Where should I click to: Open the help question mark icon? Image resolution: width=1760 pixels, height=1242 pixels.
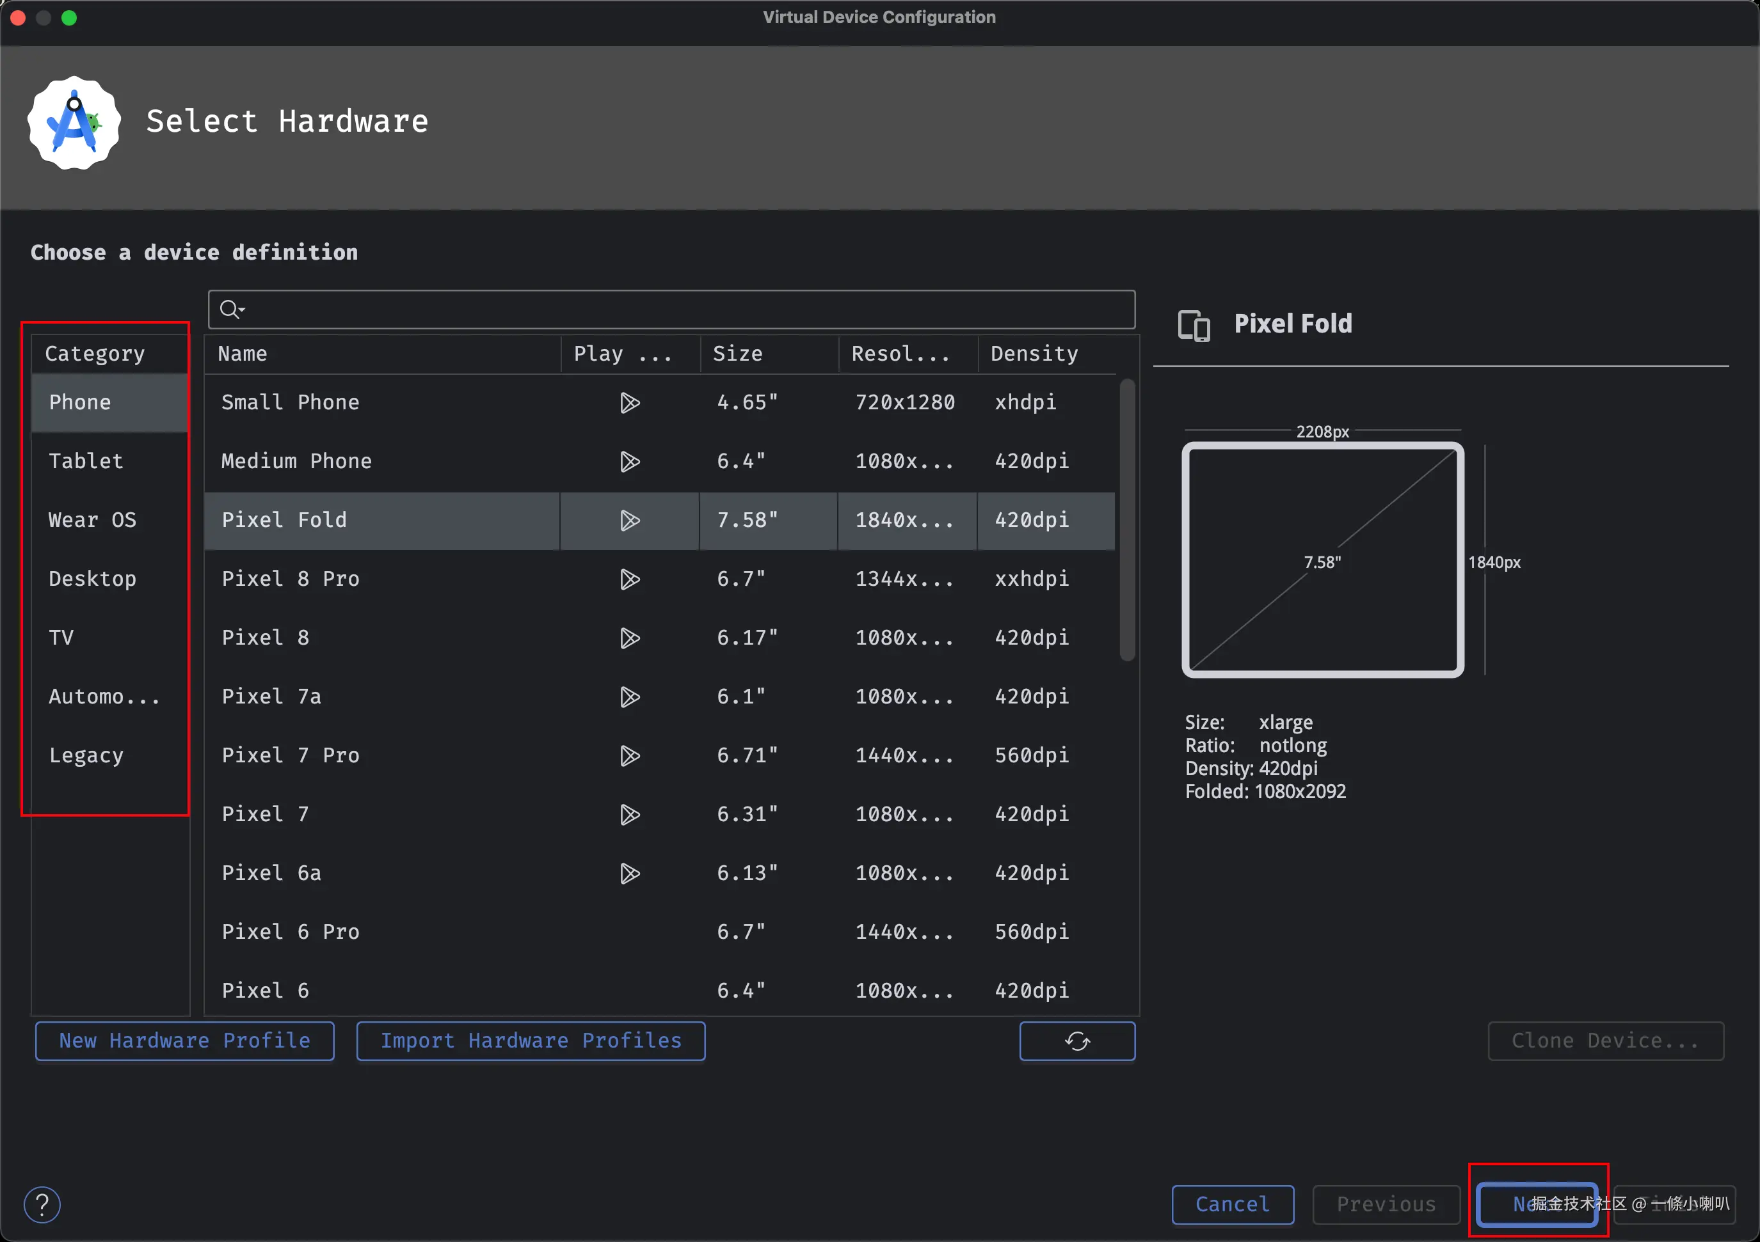coord(42,1204)
